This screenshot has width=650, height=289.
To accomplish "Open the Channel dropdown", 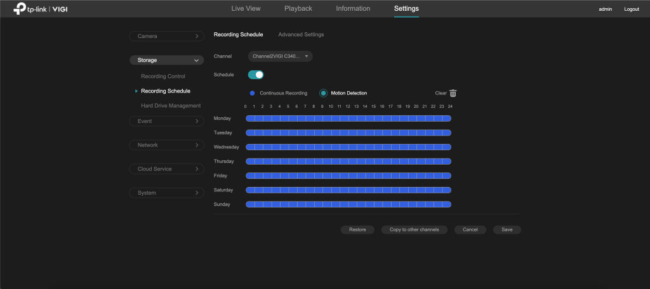I will (280, 56).
